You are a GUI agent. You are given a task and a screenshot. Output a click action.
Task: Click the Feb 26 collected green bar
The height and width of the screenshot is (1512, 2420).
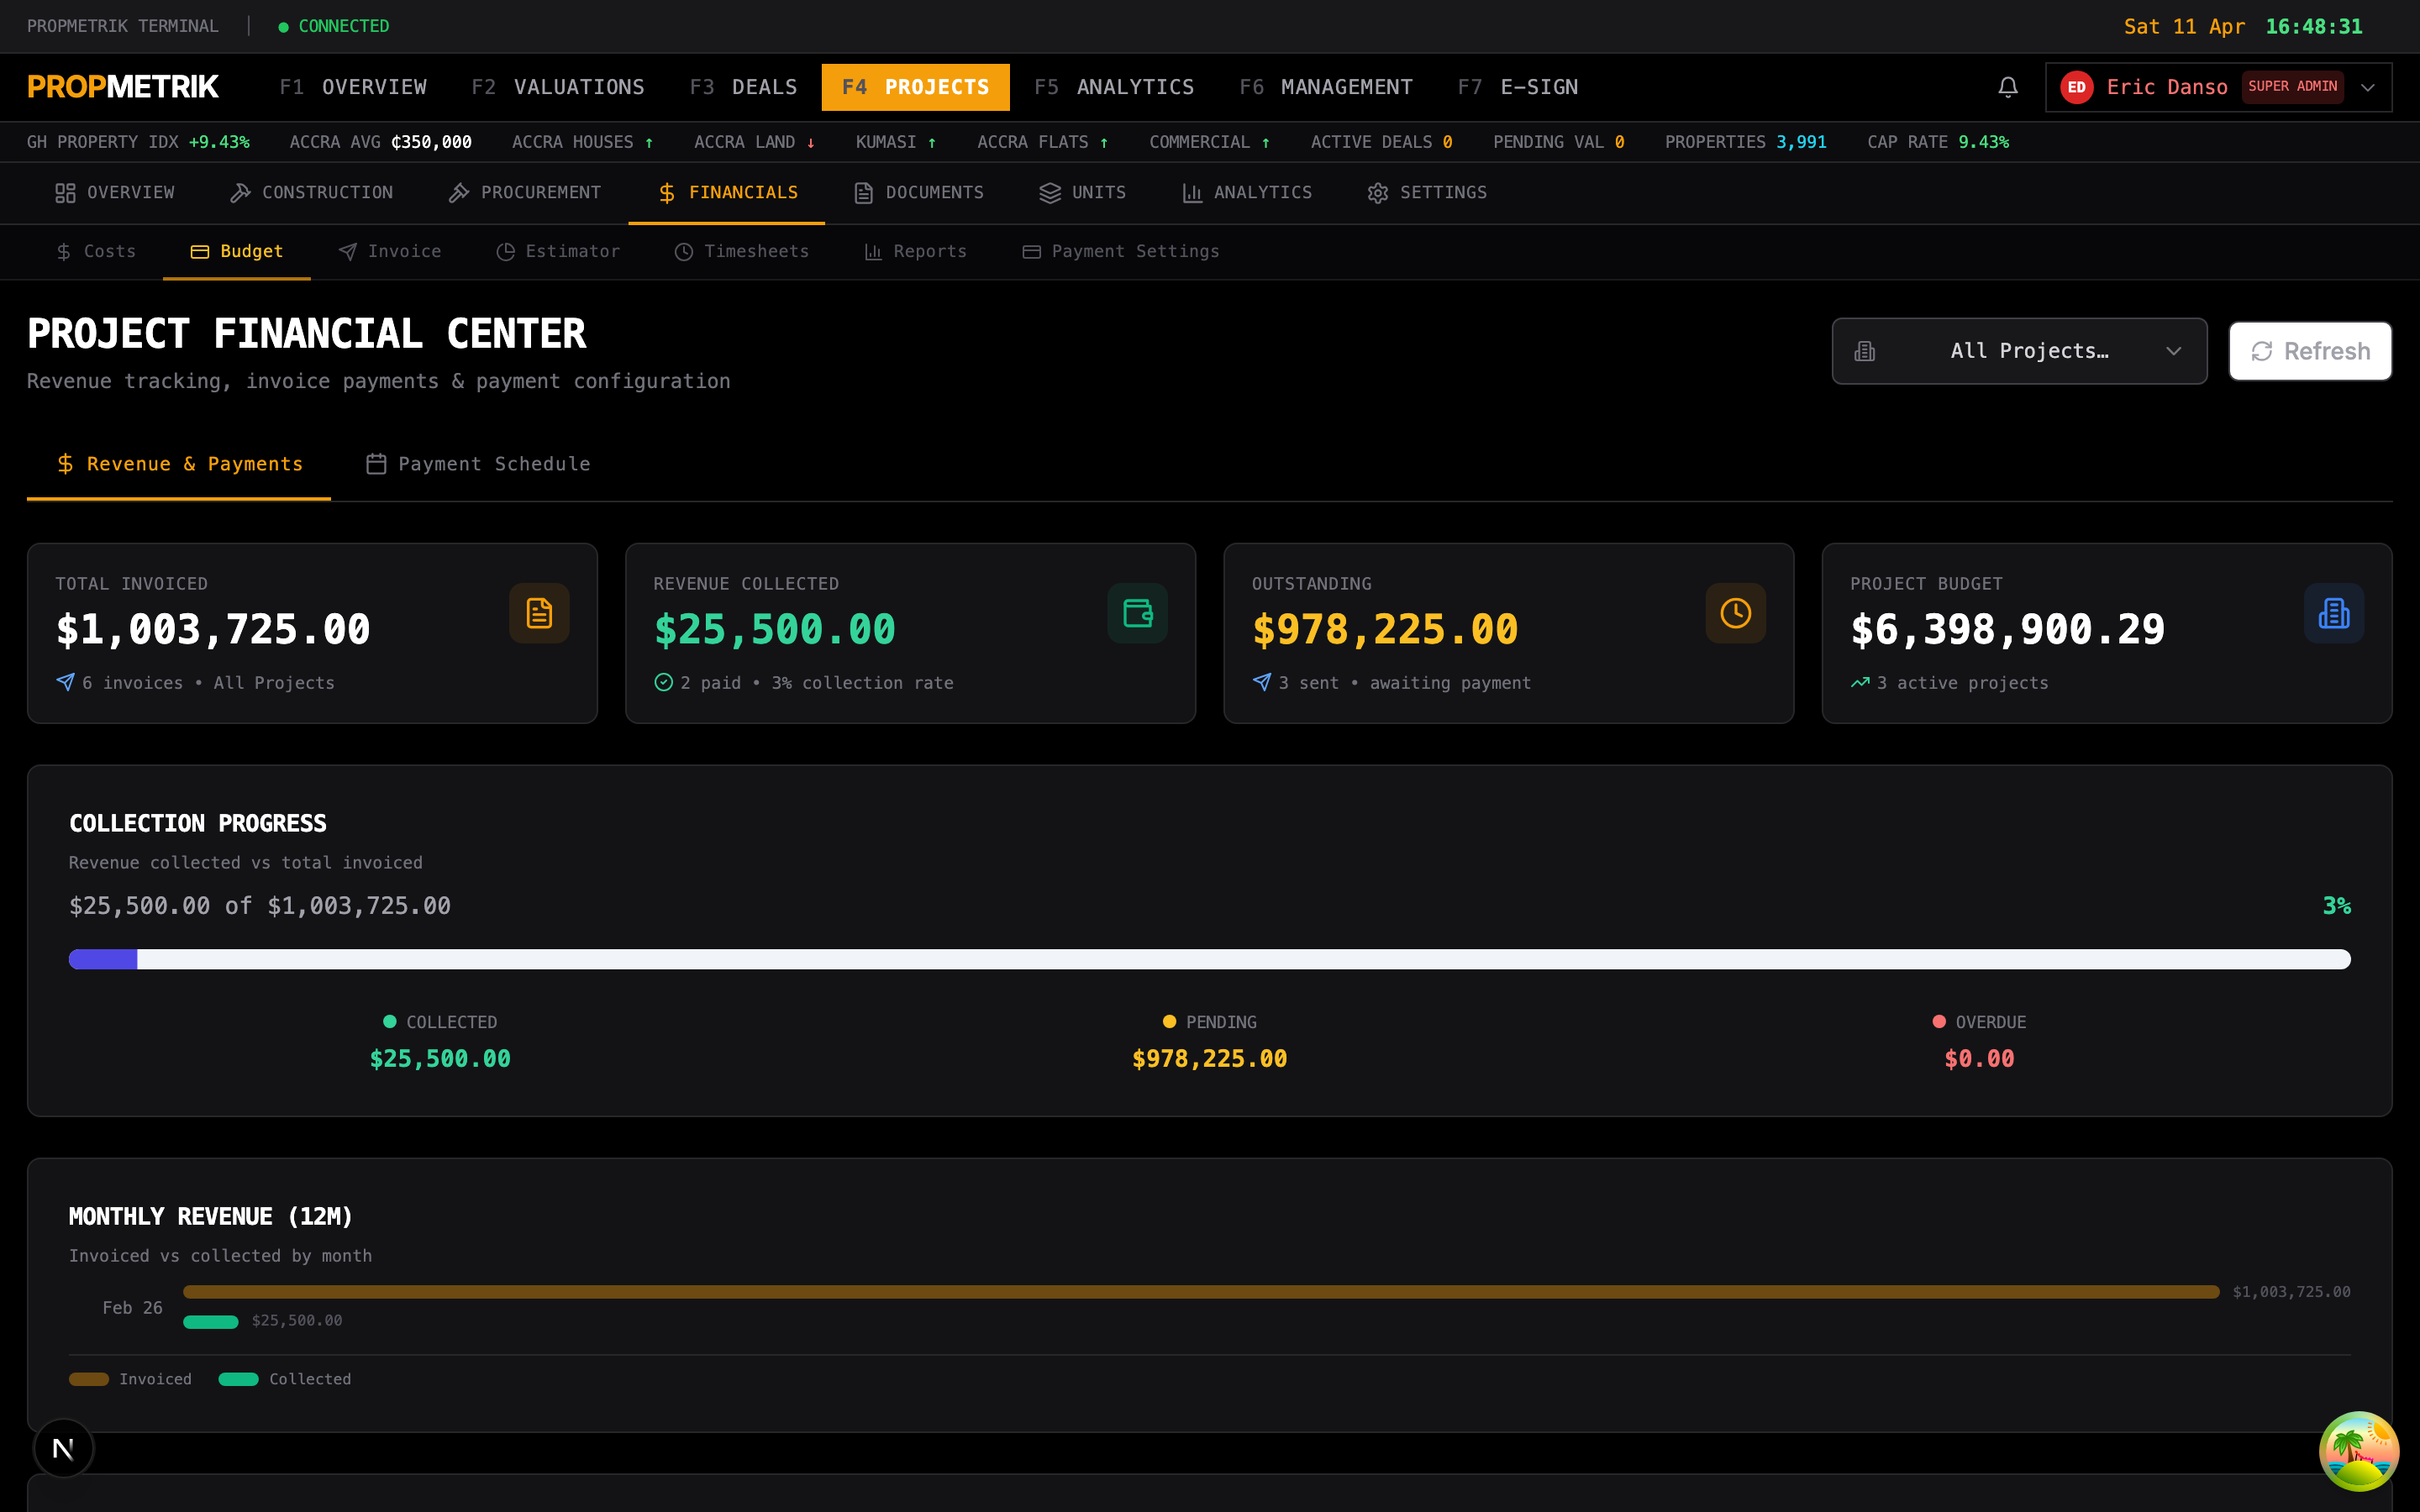point(211,1321)
